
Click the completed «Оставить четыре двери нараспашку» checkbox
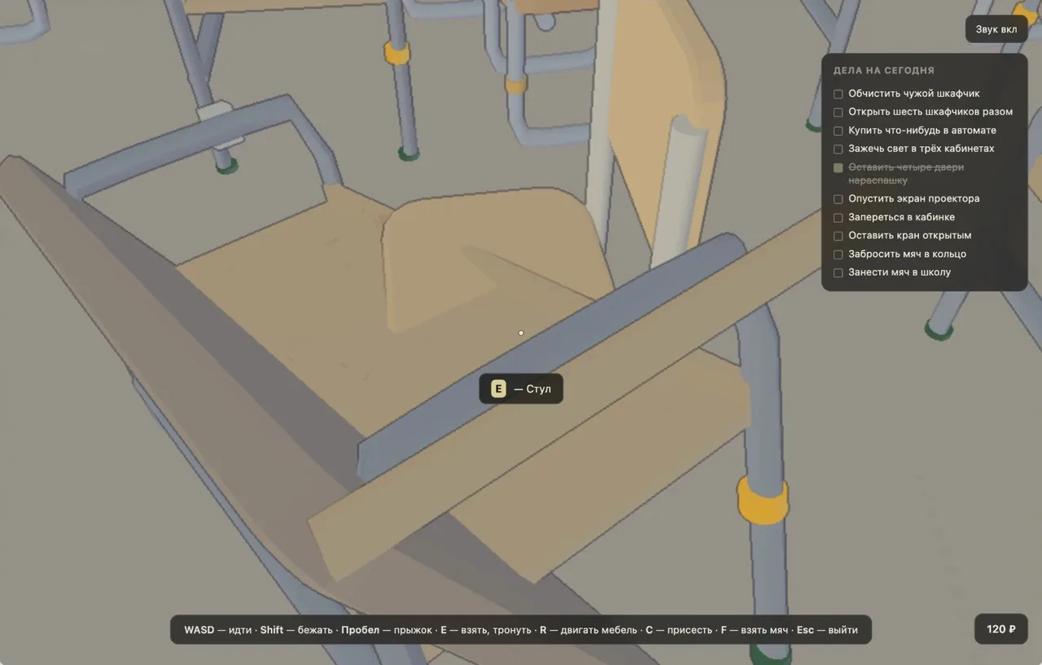coord(838,167)
